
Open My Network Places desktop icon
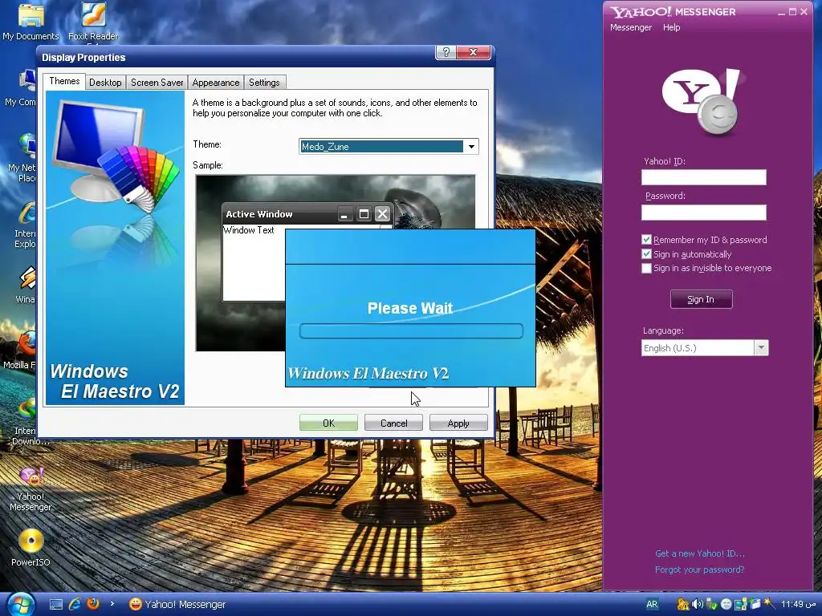22,157
